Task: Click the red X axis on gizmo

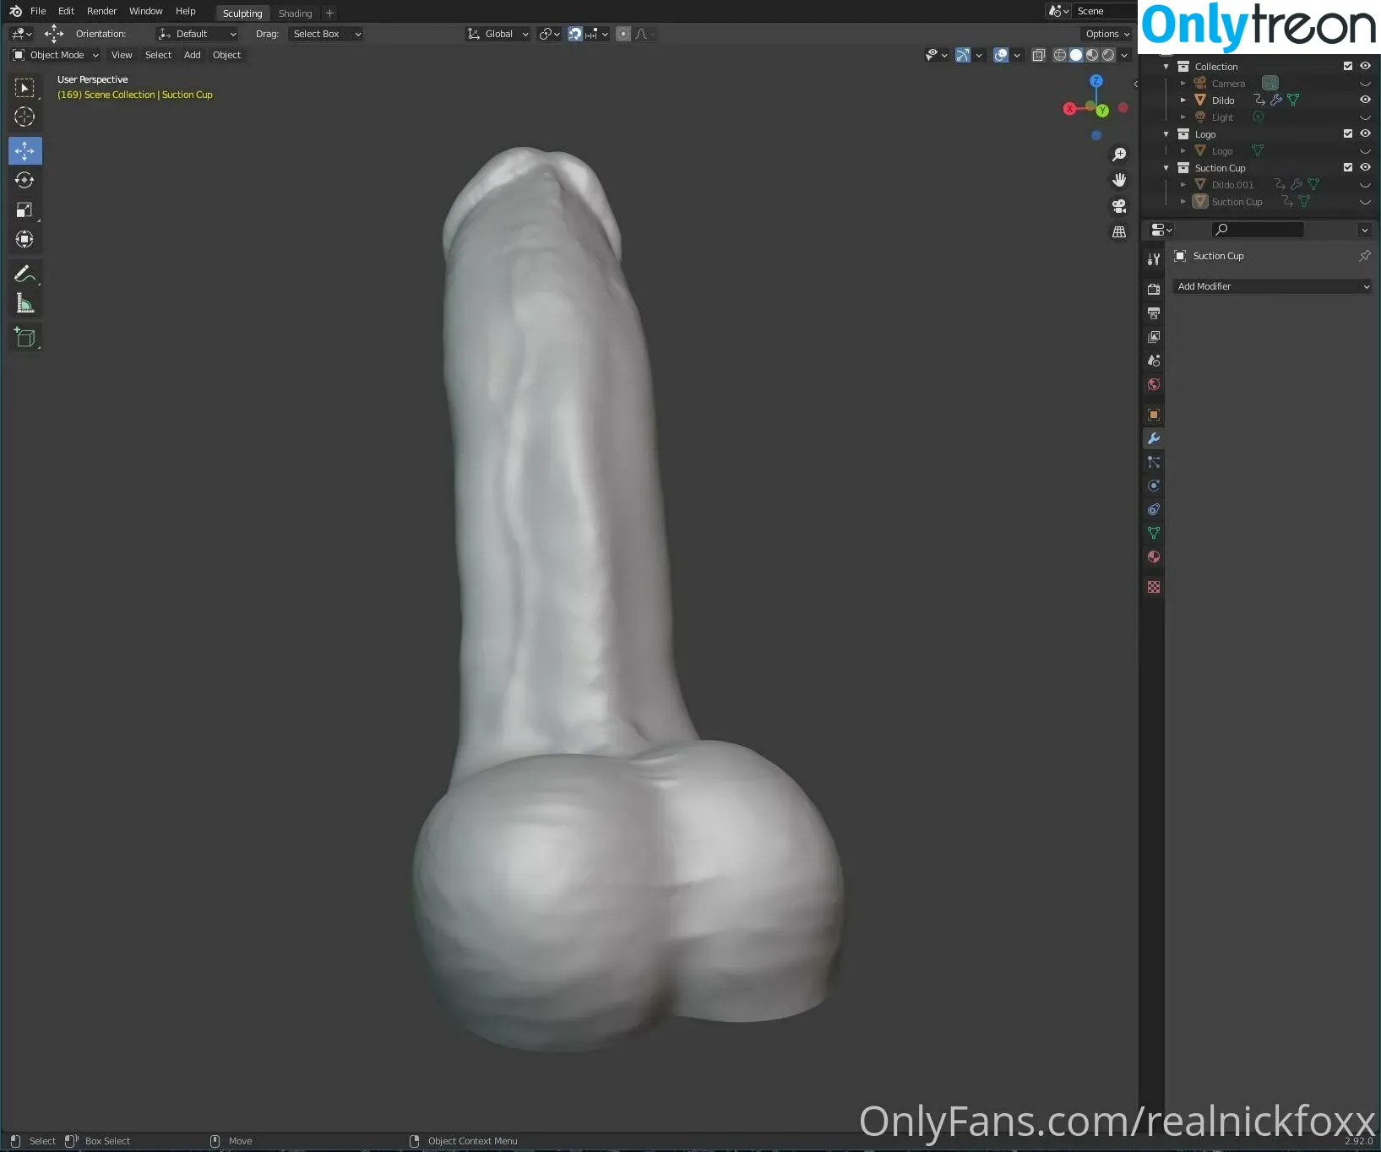Action: click(1070, 108)
